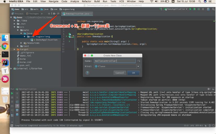
Task: Open project view settings gear icon
Action: pos(54,14)
